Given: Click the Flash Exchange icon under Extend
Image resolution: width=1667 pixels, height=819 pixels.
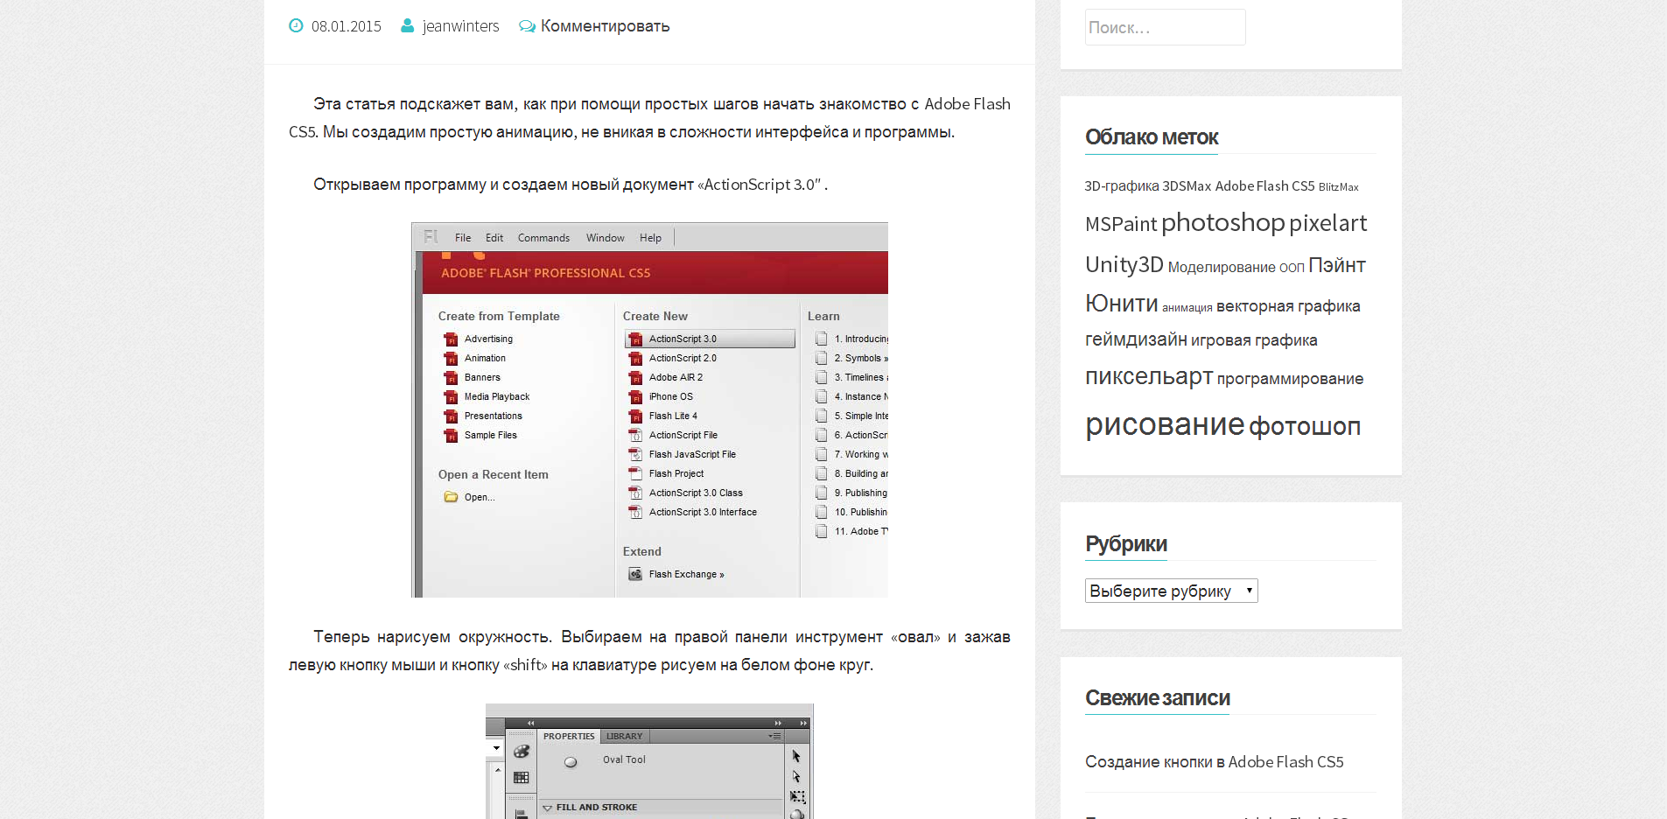Looking at the screenshot, I should tap(635, 574).
